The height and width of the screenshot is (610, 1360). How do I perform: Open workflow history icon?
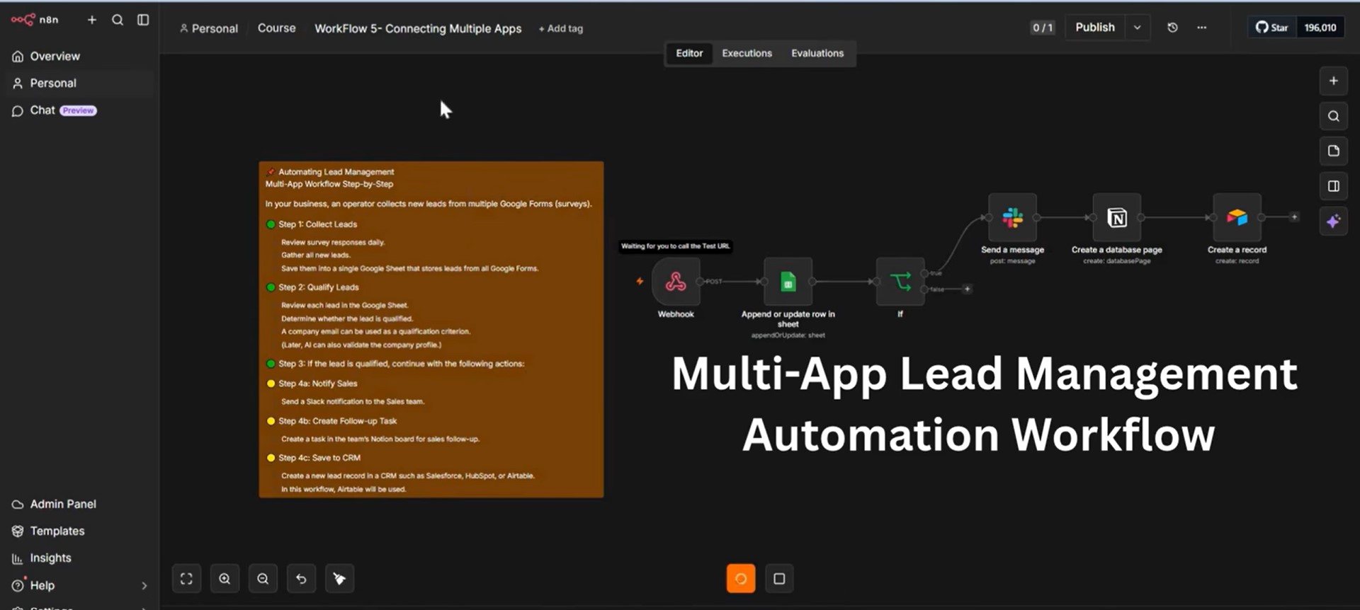[x=1172, y=27]
